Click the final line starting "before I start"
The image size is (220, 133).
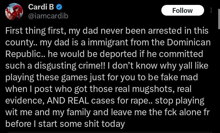[65, 124]
